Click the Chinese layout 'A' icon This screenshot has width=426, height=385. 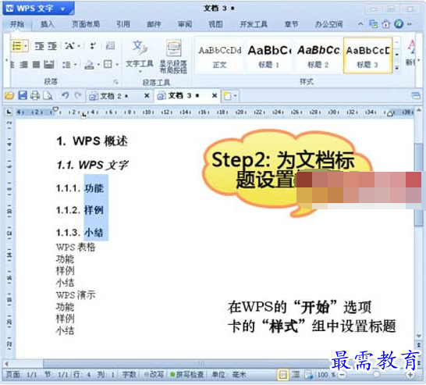(x=69, y=46)
